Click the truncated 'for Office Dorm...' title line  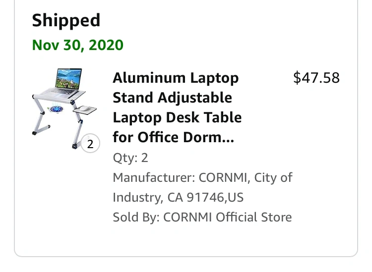173,137
